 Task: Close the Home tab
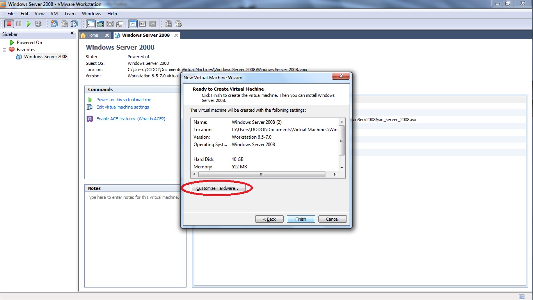click(107, 35)
